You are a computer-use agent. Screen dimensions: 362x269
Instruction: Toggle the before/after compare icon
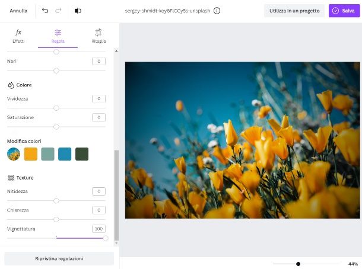pos(78,11)
